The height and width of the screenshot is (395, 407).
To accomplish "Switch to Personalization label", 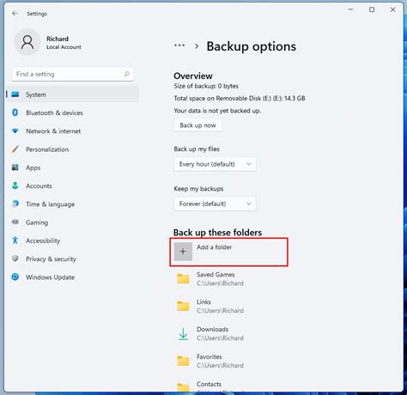I will point(47,149).
